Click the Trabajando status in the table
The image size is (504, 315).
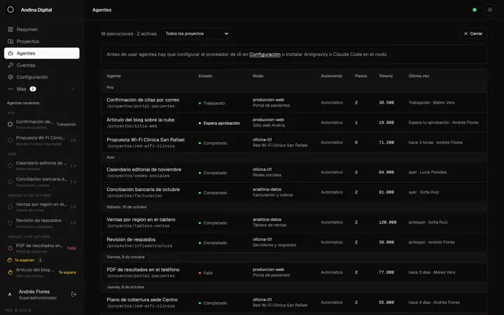tap(212, 103)
